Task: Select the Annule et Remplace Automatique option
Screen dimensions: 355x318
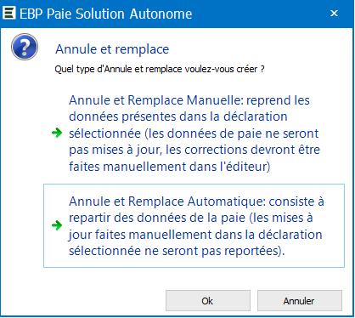Action: [194, 225]
